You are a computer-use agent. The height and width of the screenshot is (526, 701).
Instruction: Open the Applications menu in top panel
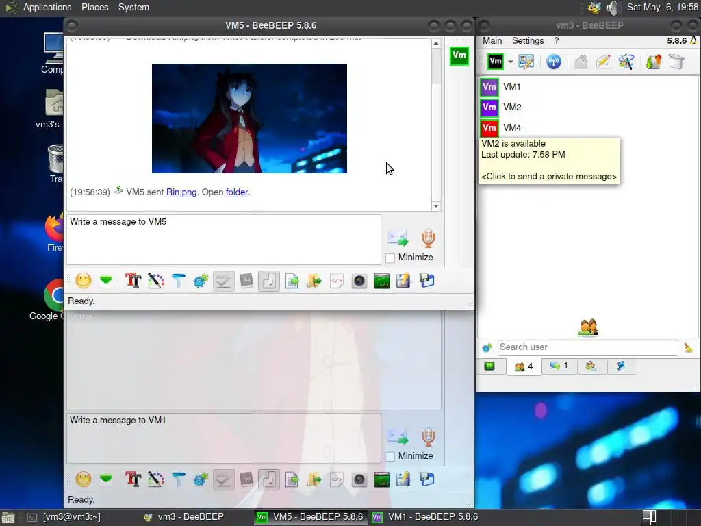pyautogui.click(x=47, y=7)
